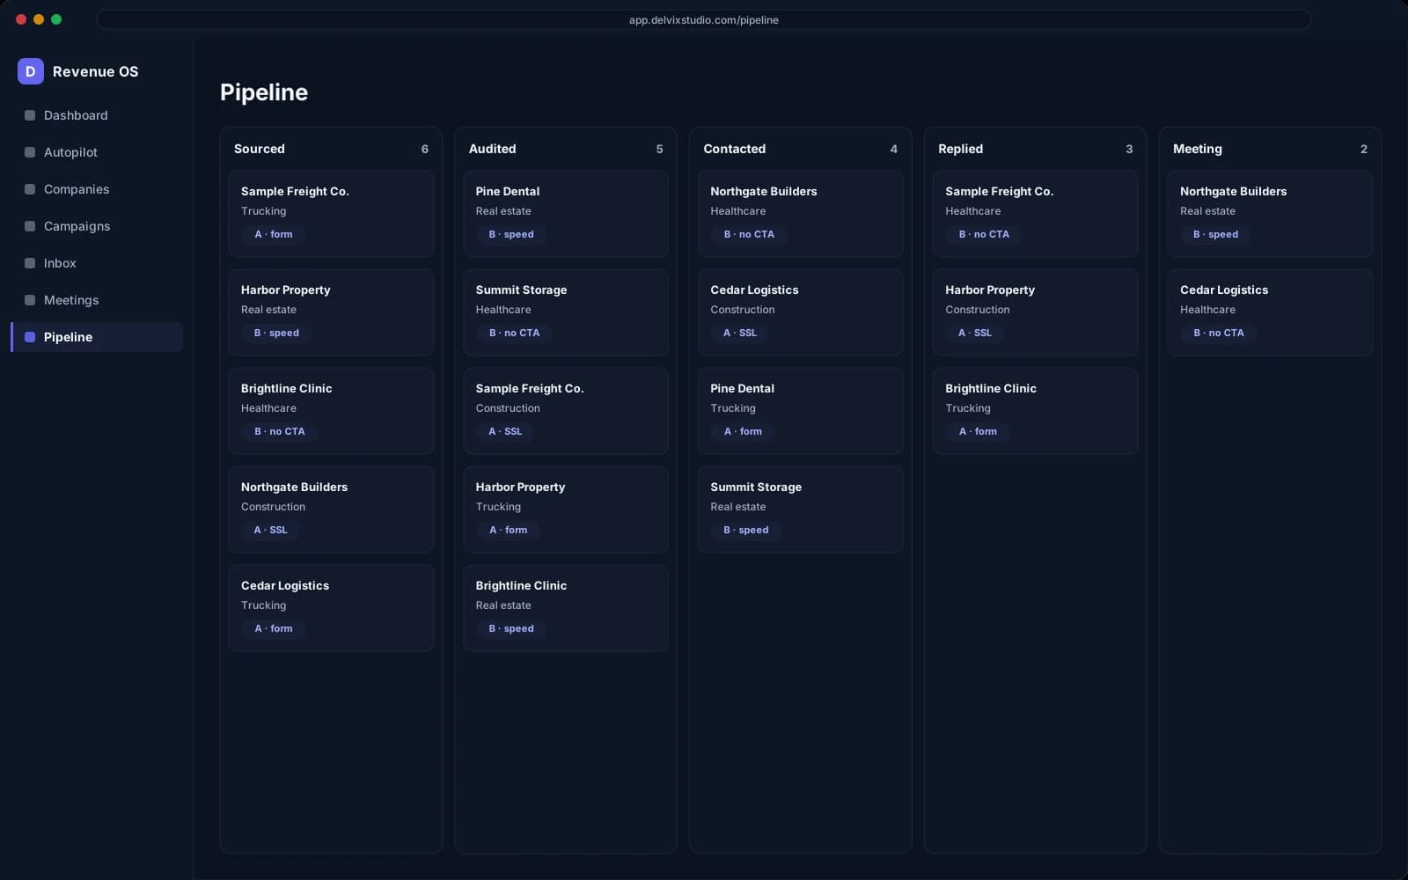Click the Revenue OS "D" logo icon

[31, 71]
